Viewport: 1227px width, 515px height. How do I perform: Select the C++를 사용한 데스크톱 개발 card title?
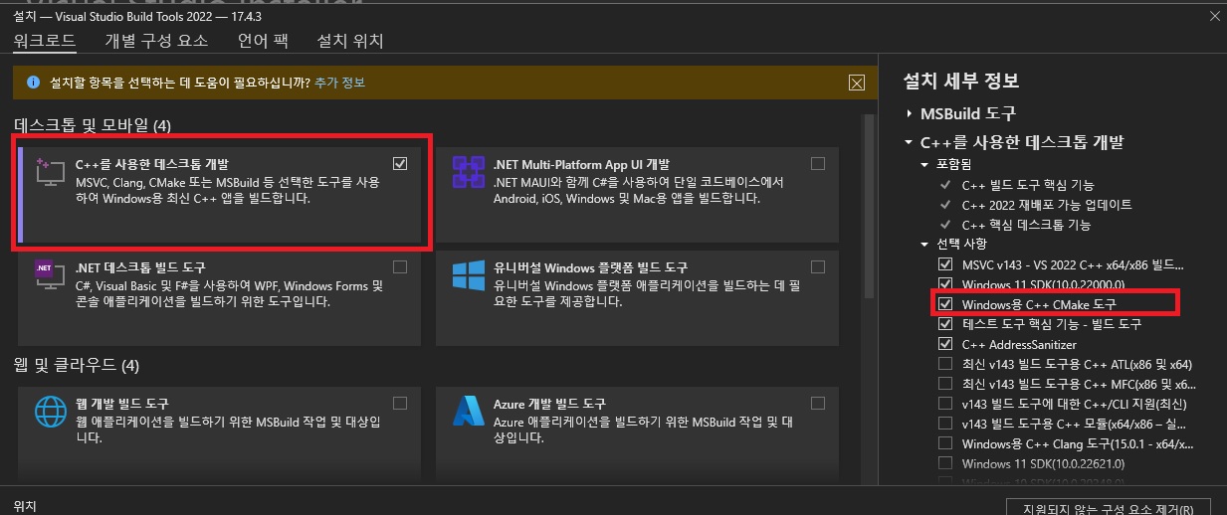click(152, 163)
